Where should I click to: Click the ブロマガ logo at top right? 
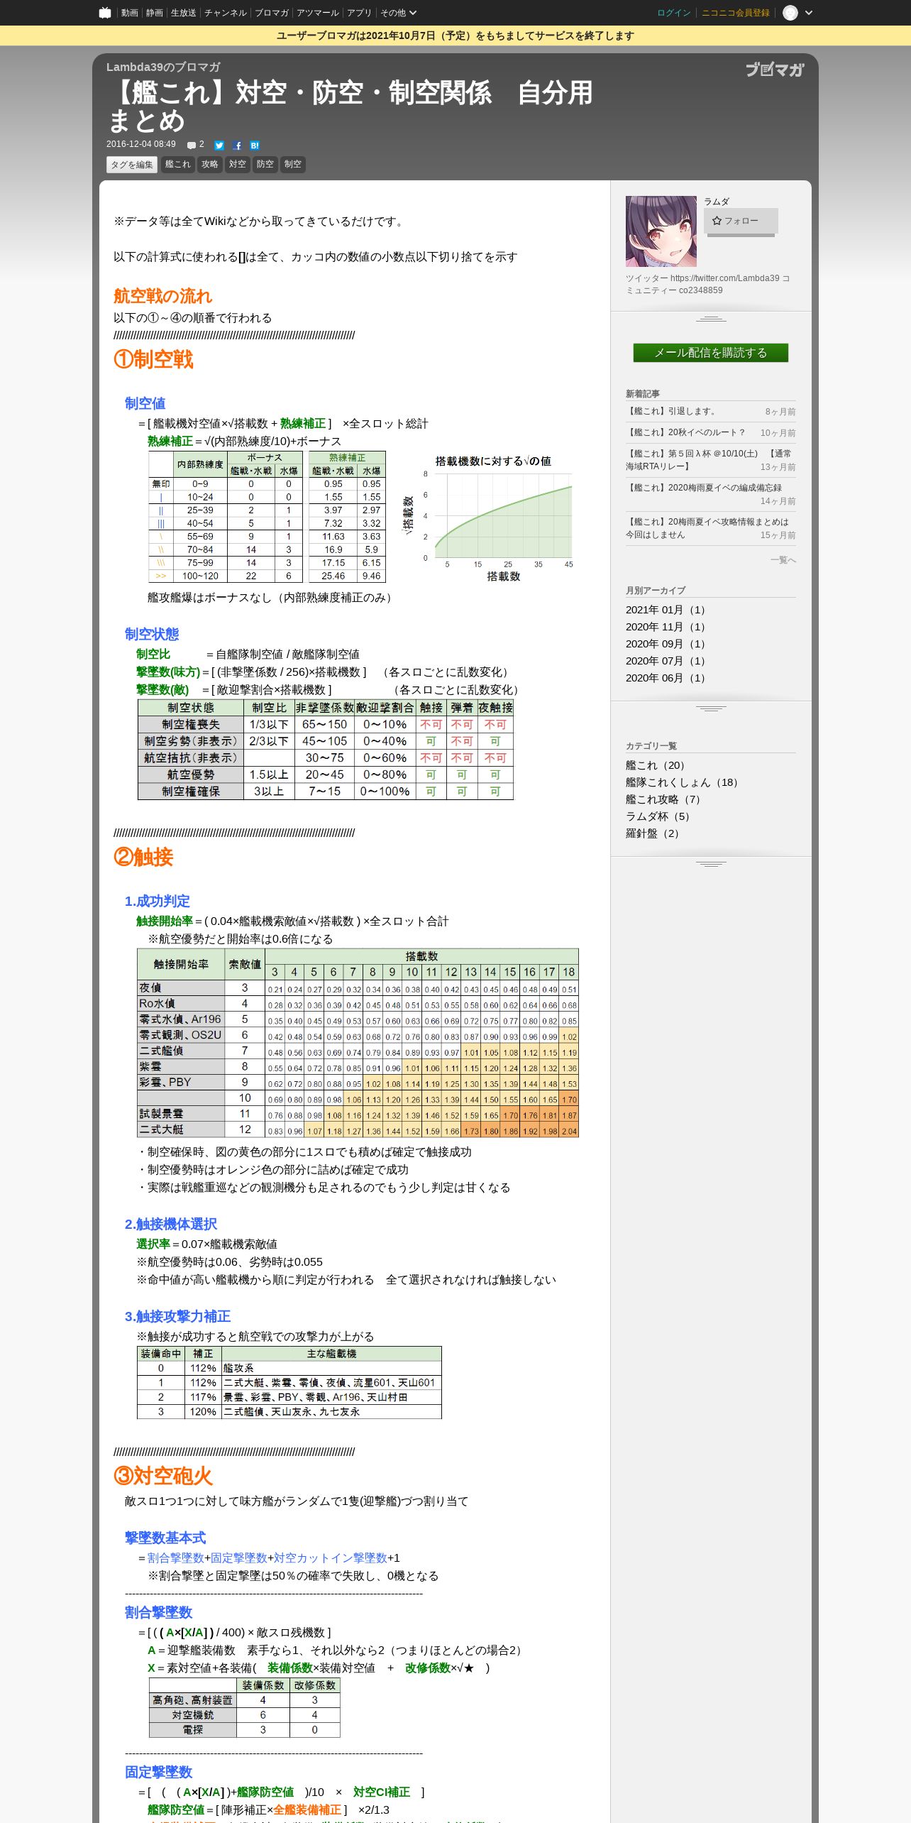[x=775, y=70]
